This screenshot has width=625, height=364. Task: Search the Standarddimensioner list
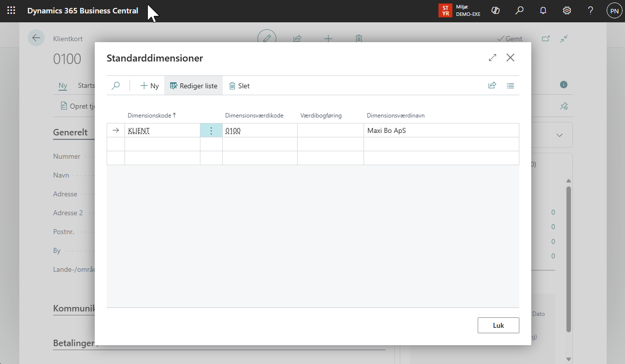click(116, 86)
